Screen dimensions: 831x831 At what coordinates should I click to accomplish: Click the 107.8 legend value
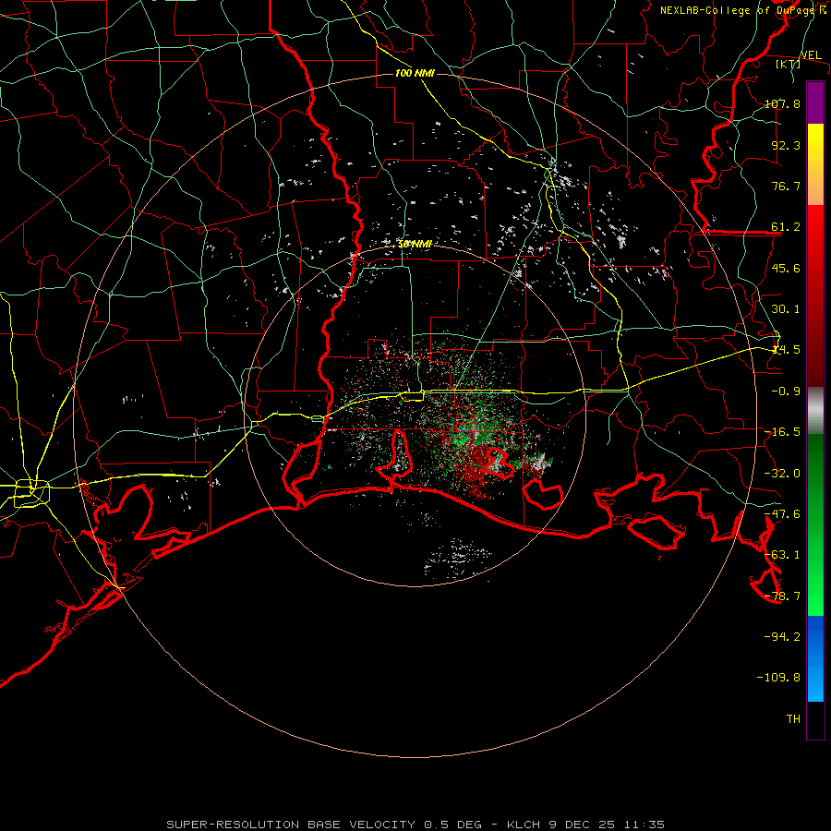coord(782,103)
